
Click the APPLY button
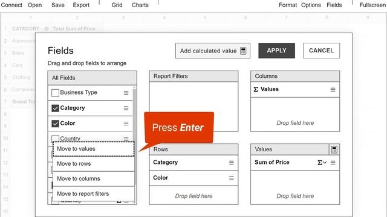click(277, 51)
